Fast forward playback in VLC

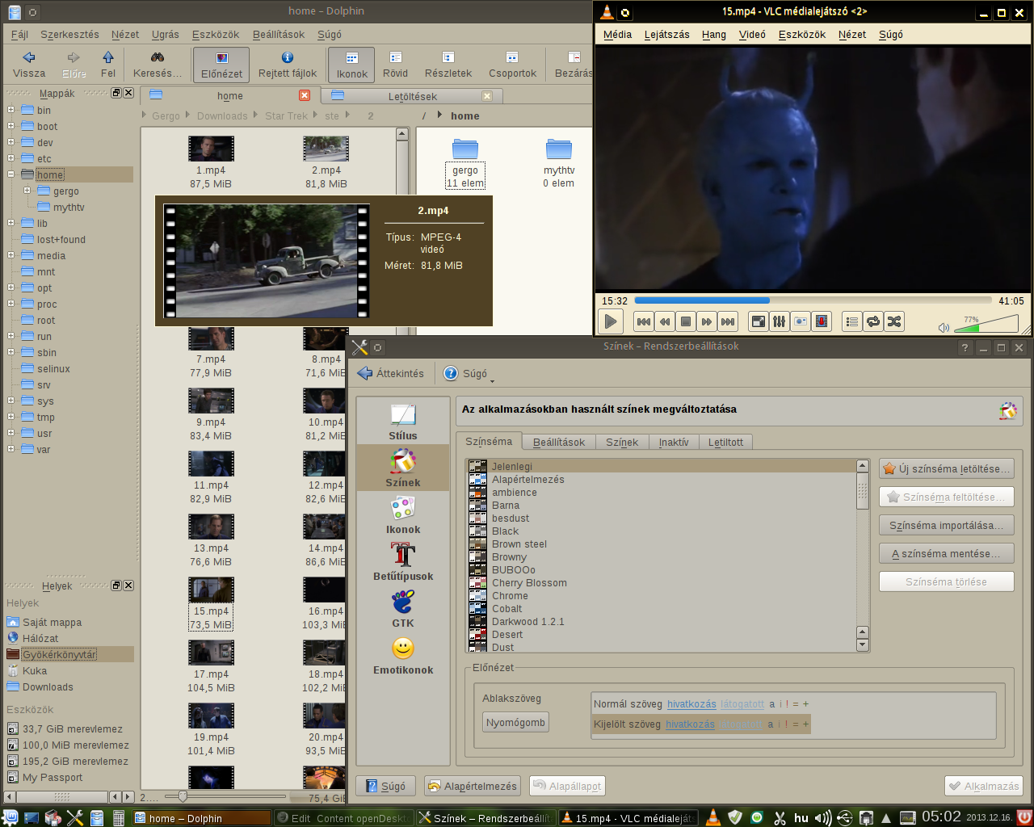pyautogui.click(x=707, y=321)
